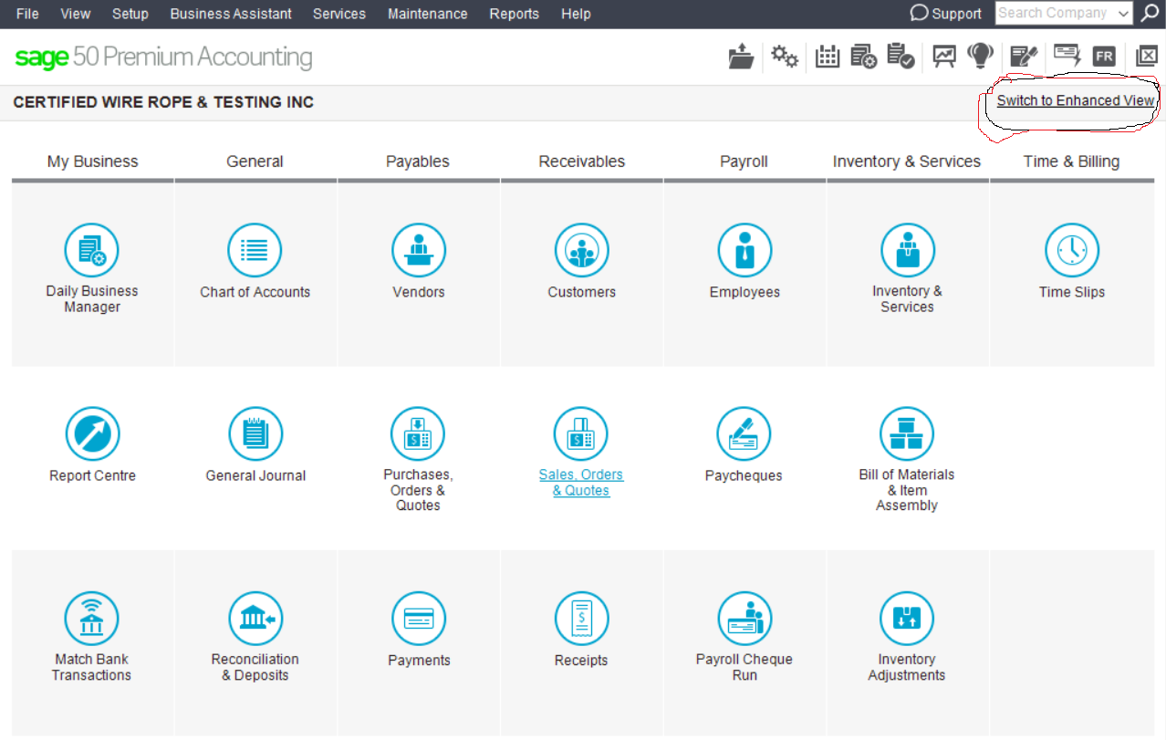Click the Inventory & Services column heading
This screenshot has height=740, width=1166.
pos(907,162)
